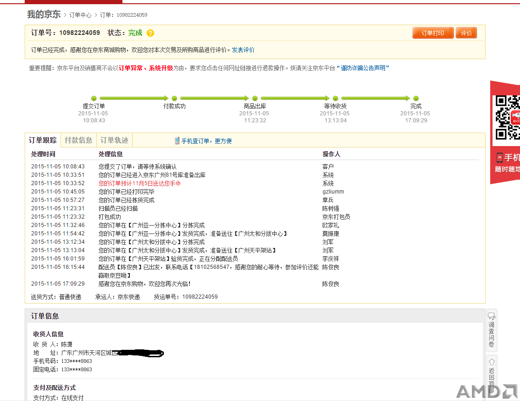Click the red phone icon in side banner
Screen dimensions: 520x401
[500, 157]
